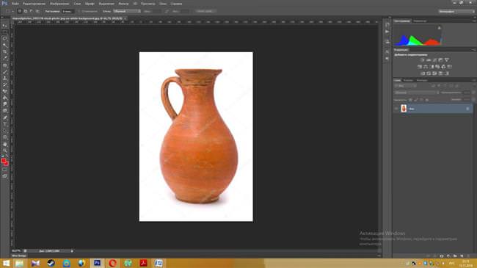Select the Move tool
This screenshot has height=268, width=477.
pos(4,26)
